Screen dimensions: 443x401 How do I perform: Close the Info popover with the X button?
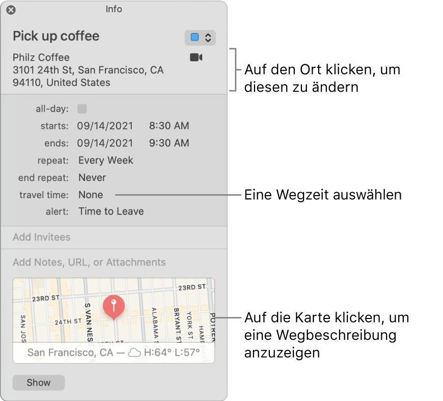11,10
